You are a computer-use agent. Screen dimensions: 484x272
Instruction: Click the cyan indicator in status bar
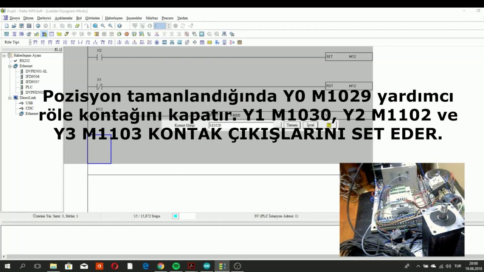click(175, 216)
